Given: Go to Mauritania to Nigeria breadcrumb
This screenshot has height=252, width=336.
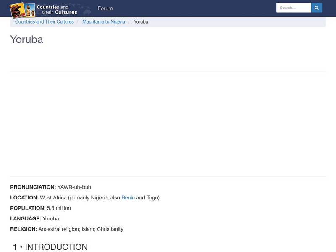Looking at the screenshot, I should coord(104,22).
